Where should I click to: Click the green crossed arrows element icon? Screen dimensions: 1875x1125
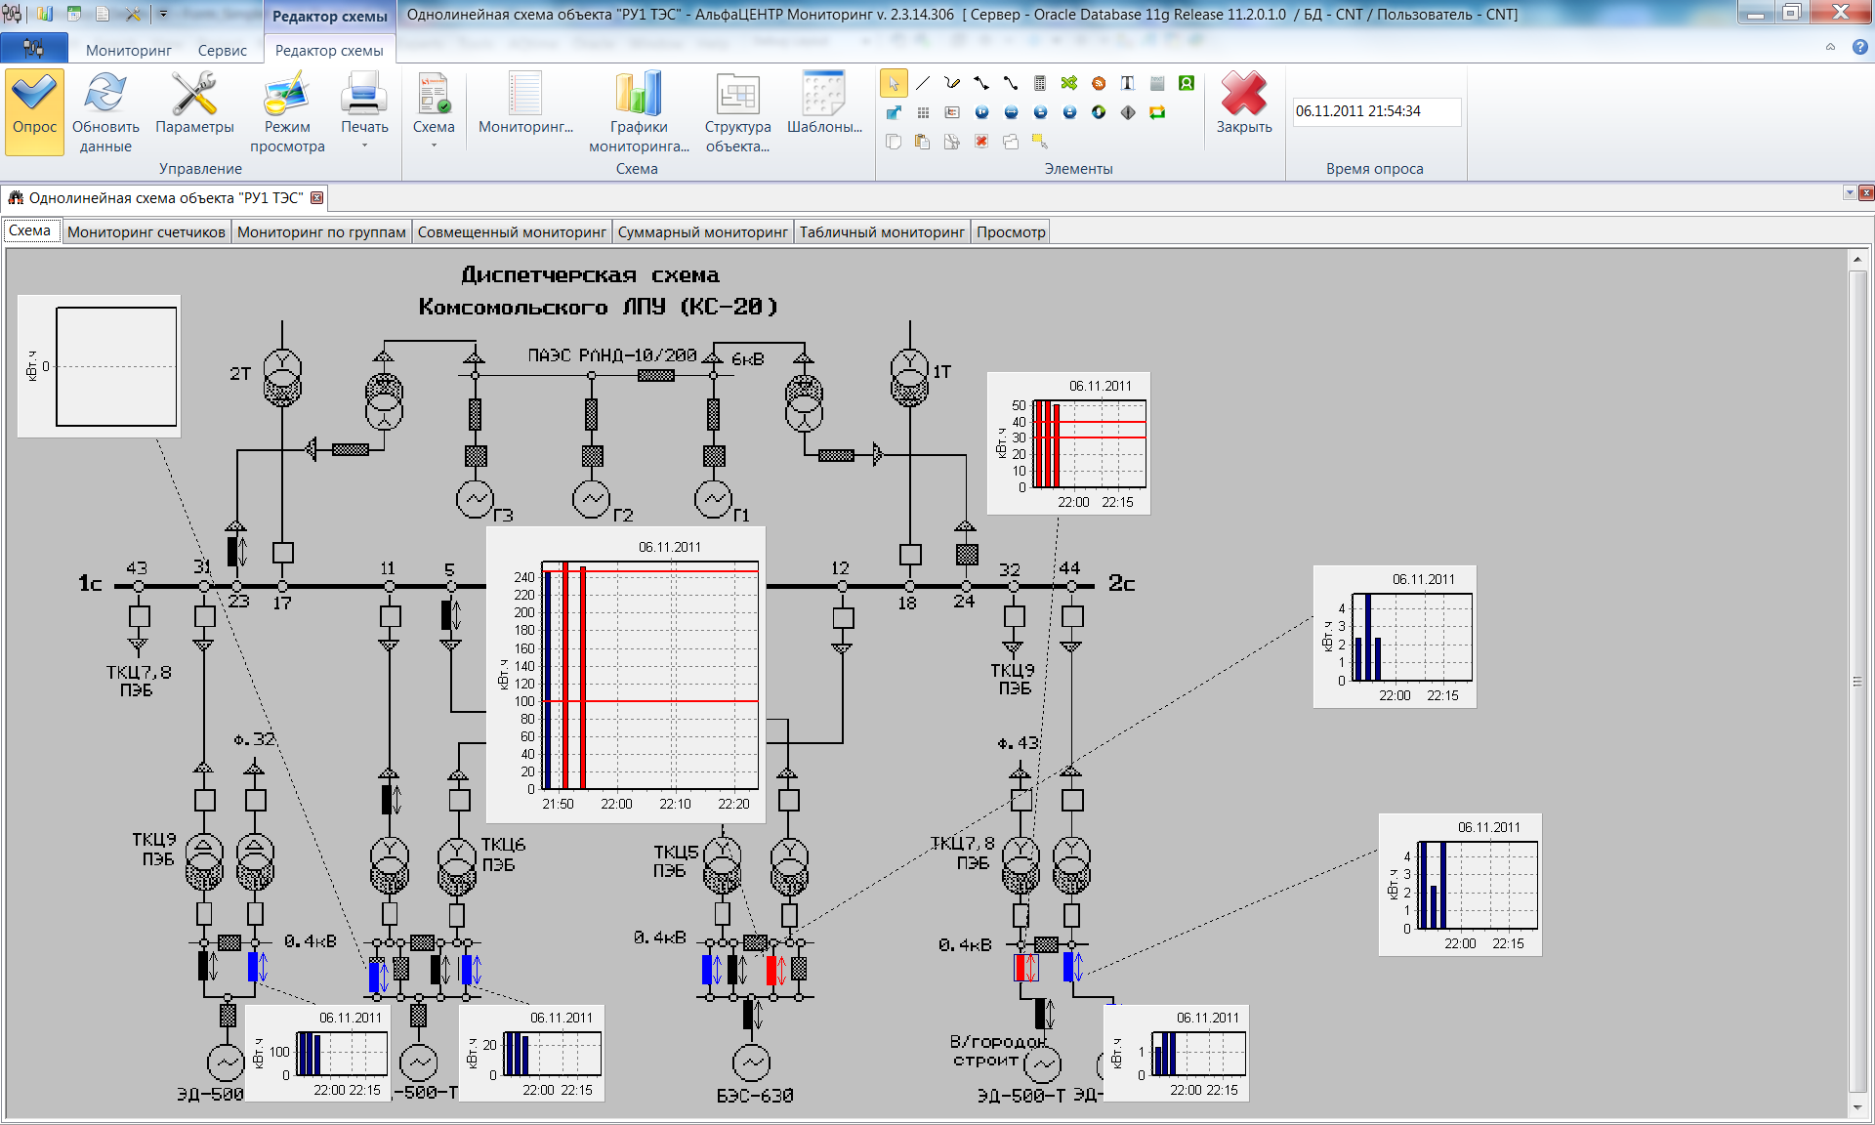1069,84
